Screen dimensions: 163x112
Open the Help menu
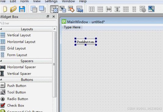tap(83, 1)
